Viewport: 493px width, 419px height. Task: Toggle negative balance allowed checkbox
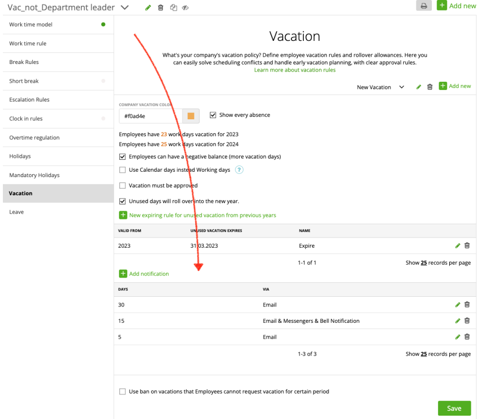coord(123,157)
